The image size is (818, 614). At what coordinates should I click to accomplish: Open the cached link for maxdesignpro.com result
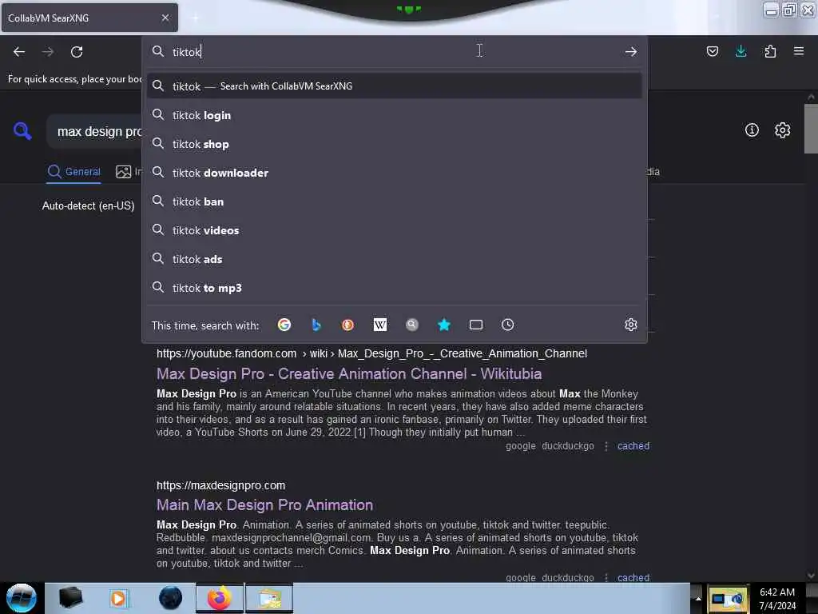[633, 577]
